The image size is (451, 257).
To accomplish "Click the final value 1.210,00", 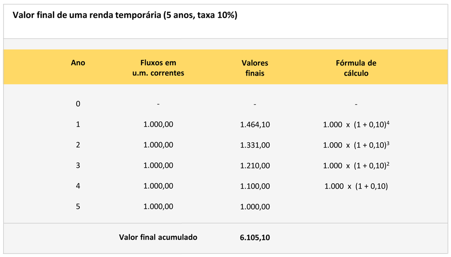I will click(255, 166).
